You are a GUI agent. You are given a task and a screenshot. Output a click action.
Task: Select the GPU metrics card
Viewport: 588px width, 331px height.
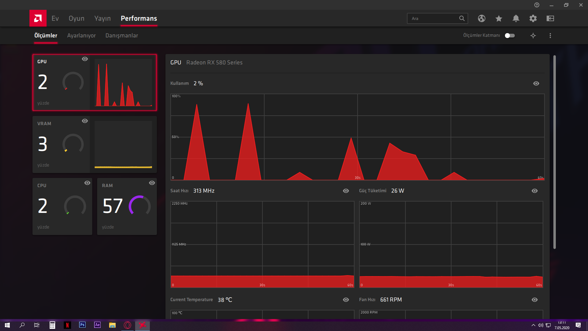pos(95,83)
